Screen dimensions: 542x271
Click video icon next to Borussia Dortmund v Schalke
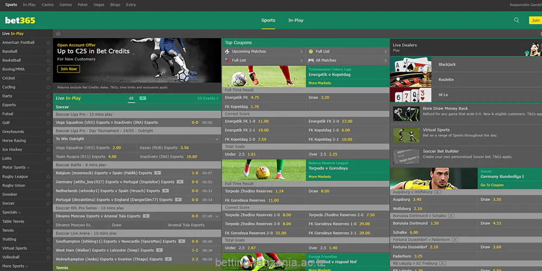tap(451, 216)
